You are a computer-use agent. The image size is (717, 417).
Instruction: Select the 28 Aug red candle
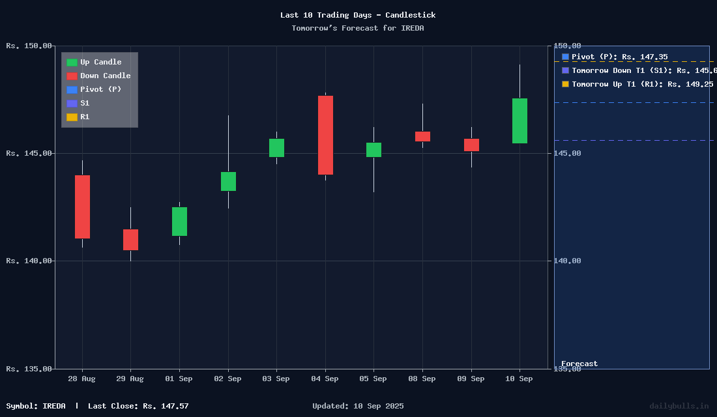coord(82,207)
